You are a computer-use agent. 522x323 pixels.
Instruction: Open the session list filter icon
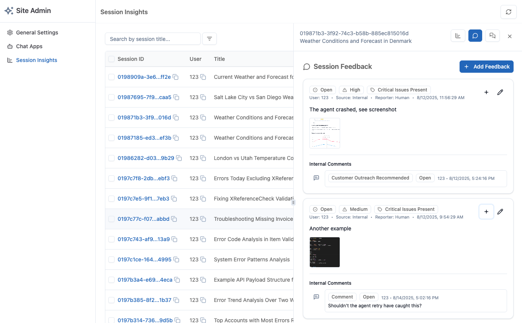pos(209,39)
